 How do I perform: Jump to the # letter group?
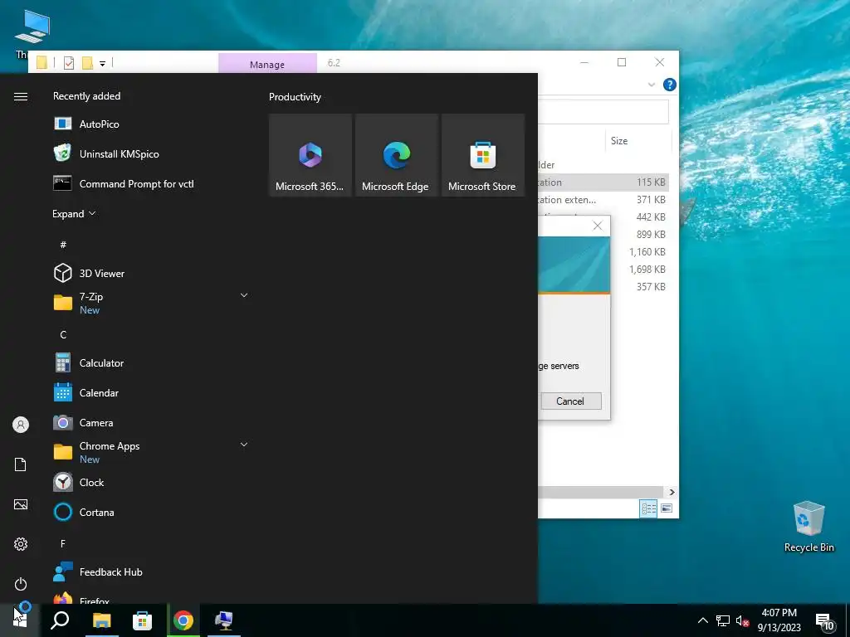[x=63, y=245]
